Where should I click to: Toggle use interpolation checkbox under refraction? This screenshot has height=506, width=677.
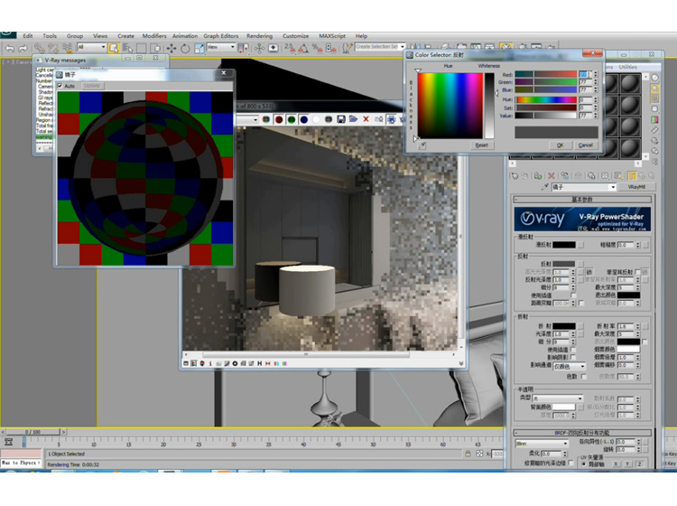573,350
